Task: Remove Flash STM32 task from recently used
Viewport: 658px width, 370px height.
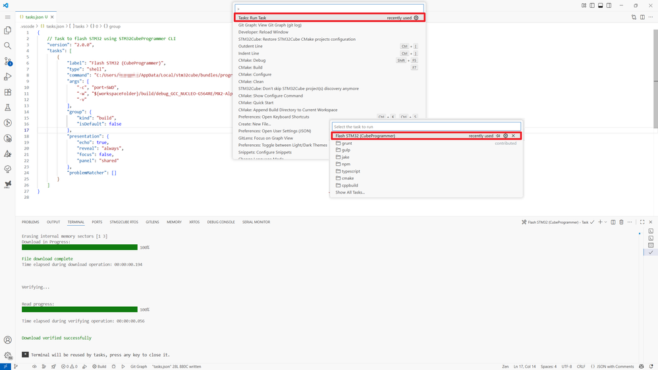Action: click(x=513, y=136)
